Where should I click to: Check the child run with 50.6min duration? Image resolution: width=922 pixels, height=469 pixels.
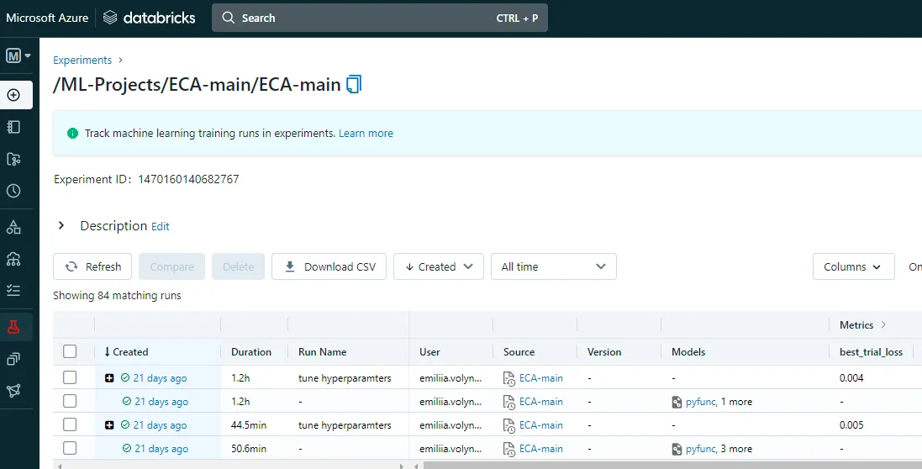pyautogui.click(x=70, y=448)
